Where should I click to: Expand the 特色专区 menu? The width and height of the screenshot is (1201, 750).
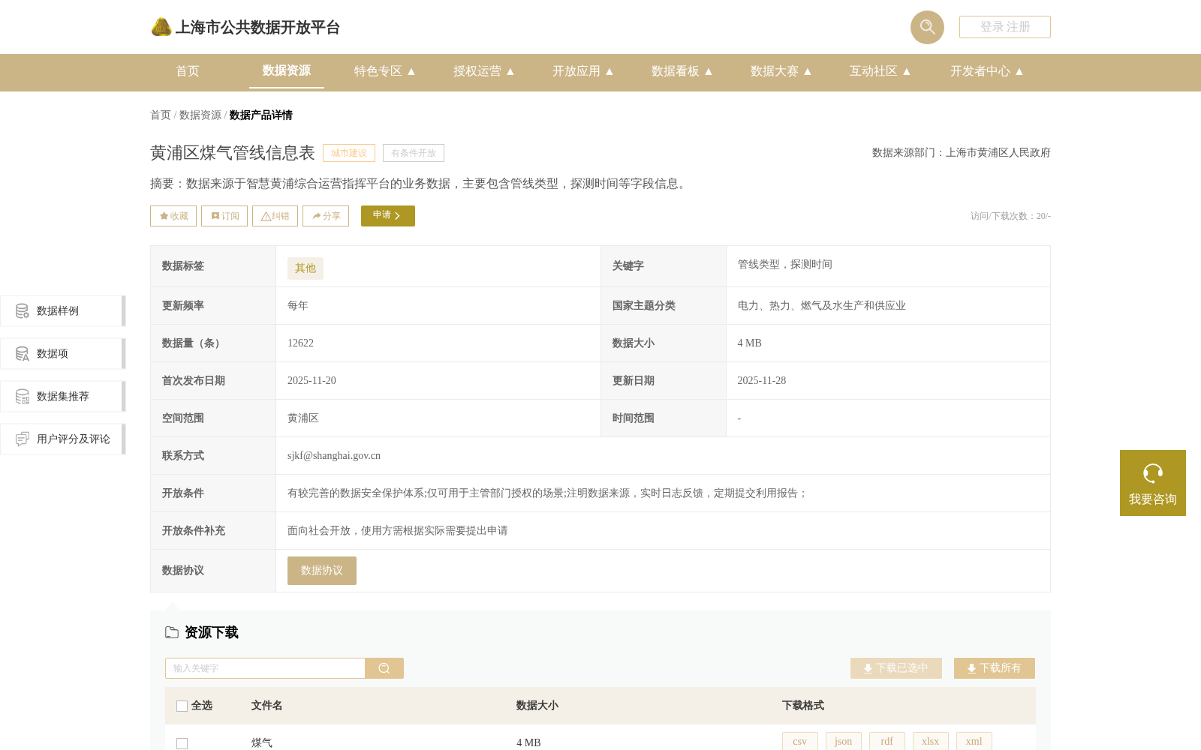(384, 71)
